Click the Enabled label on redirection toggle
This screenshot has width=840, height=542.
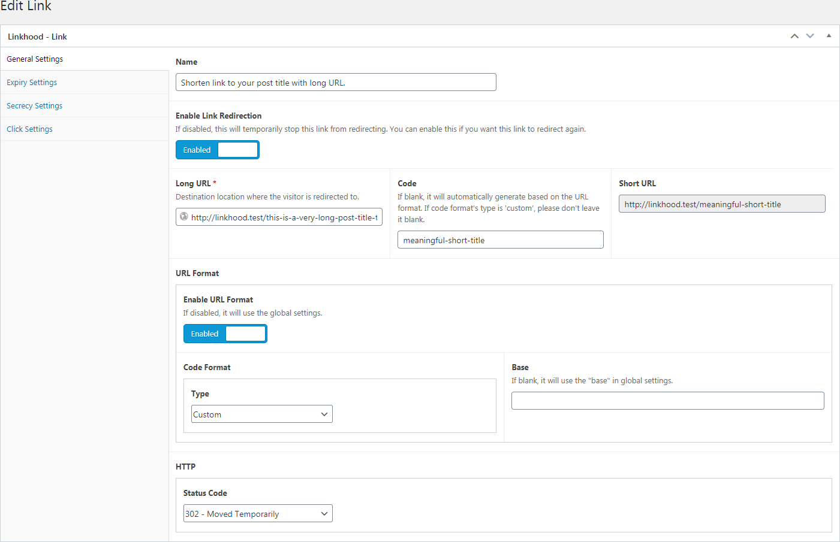coord(197,150)
